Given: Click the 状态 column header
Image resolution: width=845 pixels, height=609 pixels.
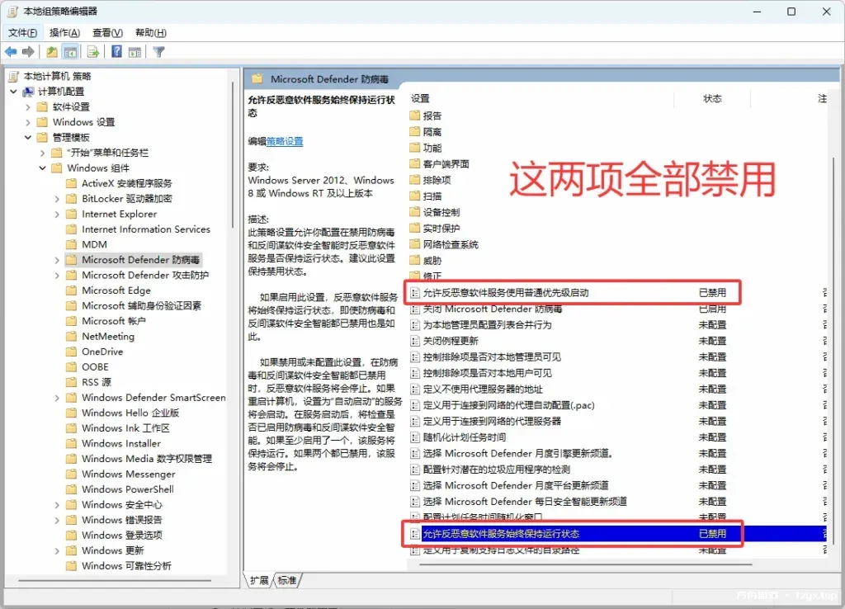Looking at the screenshot, I should pyautogui.click(x=712, y=98).
